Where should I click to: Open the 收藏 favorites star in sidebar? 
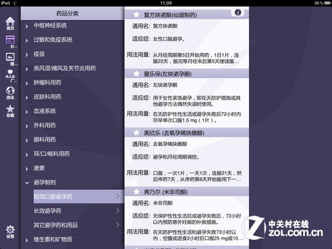(10, 111)
